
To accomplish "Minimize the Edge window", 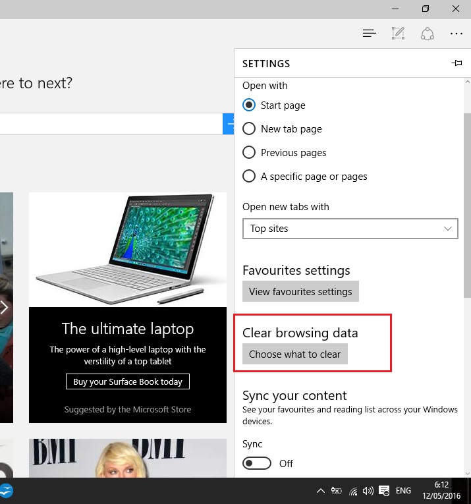I will coord(395,9).
